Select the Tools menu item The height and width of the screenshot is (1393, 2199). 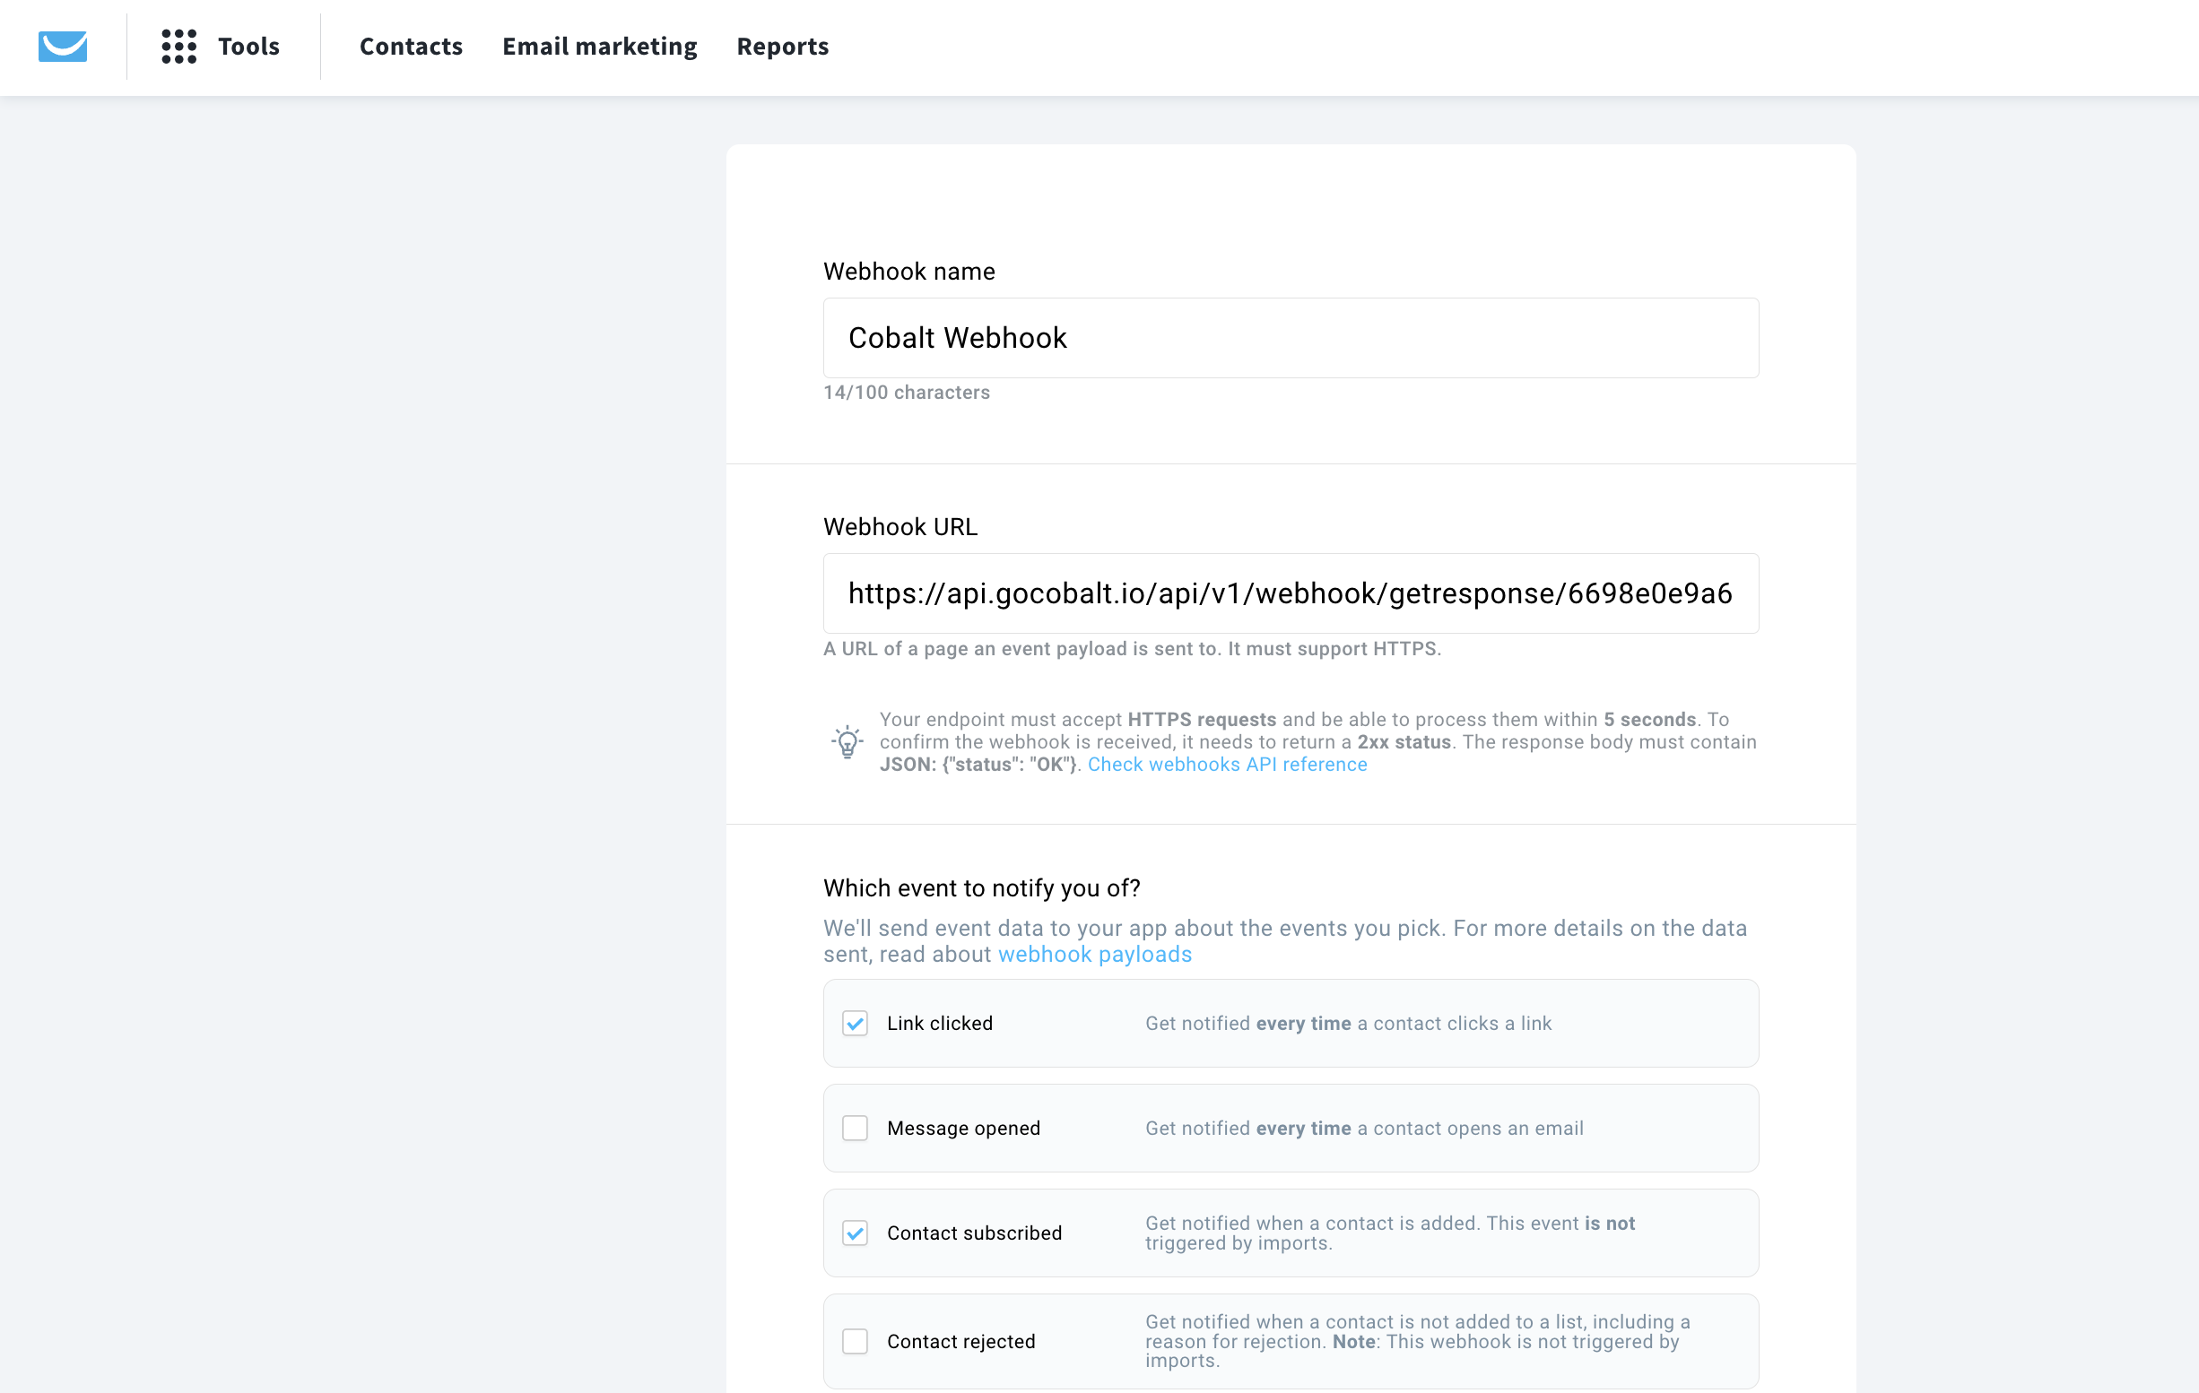(x=248, y=47)
